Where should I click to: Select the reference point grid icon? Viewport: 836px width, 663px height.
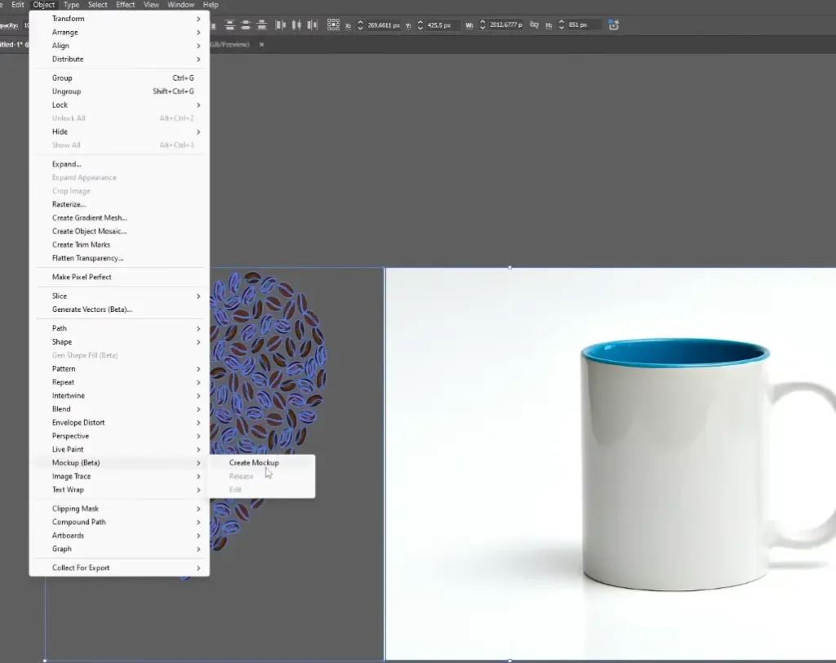(x=333, y=25)
